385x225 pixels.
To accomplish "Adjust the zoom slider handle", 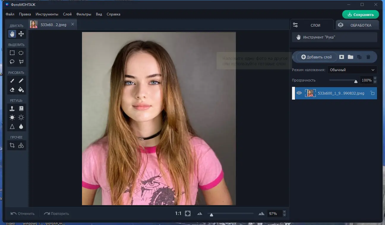I will pyautogui.click(x=212, y=214).
